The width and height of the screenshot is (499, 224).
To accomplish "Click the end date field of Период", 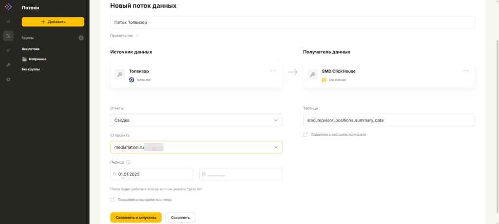I will click(x=241, y=174).
